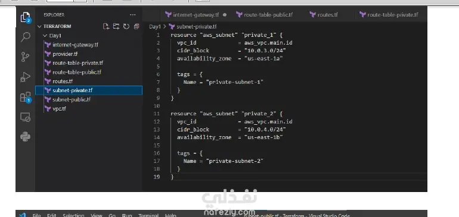459x217 pixels.
Task: Click Day1 in the breadcrumb
Action: tap(155, 27)
